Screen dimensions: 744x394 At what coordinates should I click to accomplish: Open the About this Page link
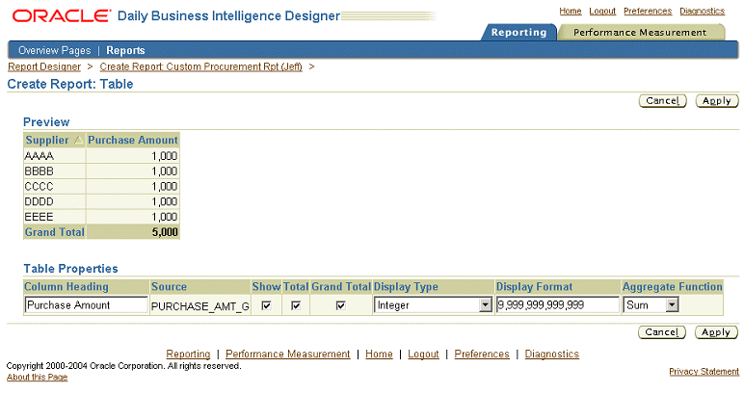point(37,377)
